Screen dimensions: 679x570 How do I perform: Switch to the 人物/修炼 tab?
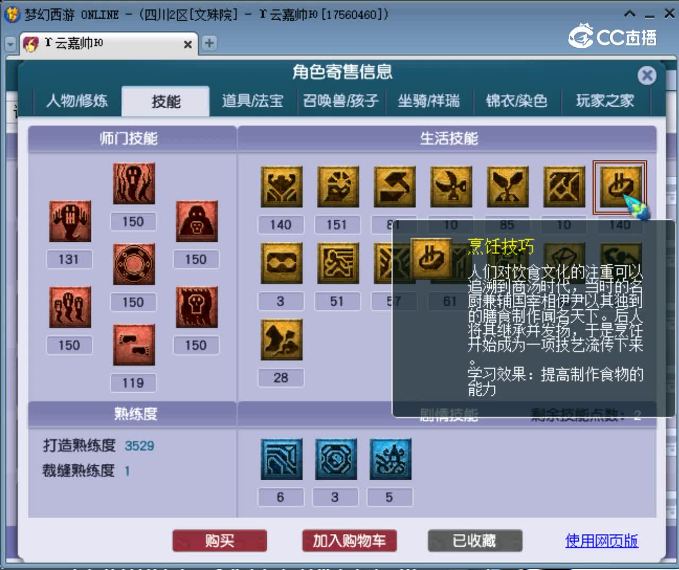pyautogui.click(x=77, y=101)
